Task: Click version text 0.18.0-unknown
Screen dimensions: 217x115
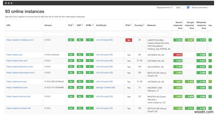Action: pyautogui.click(x=52, y=55)
